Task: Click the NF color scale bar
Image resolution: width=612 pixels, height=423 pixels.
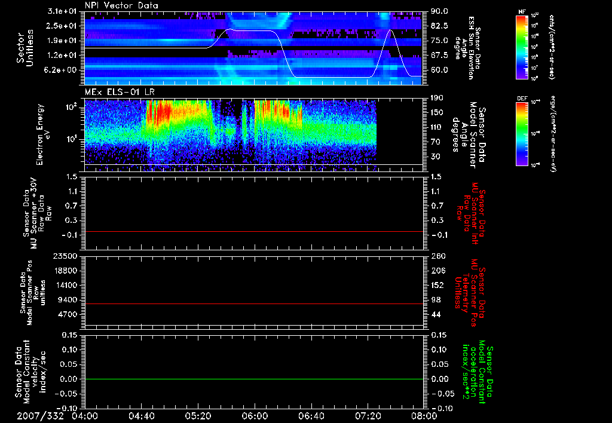Action: [523, 48]
